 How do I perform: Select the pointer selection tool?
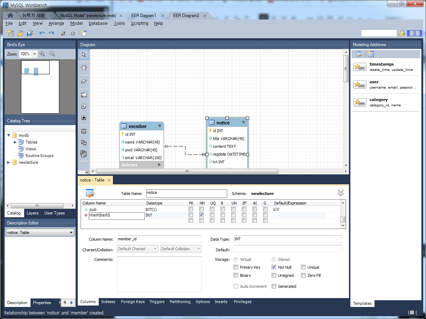point(84,55)
